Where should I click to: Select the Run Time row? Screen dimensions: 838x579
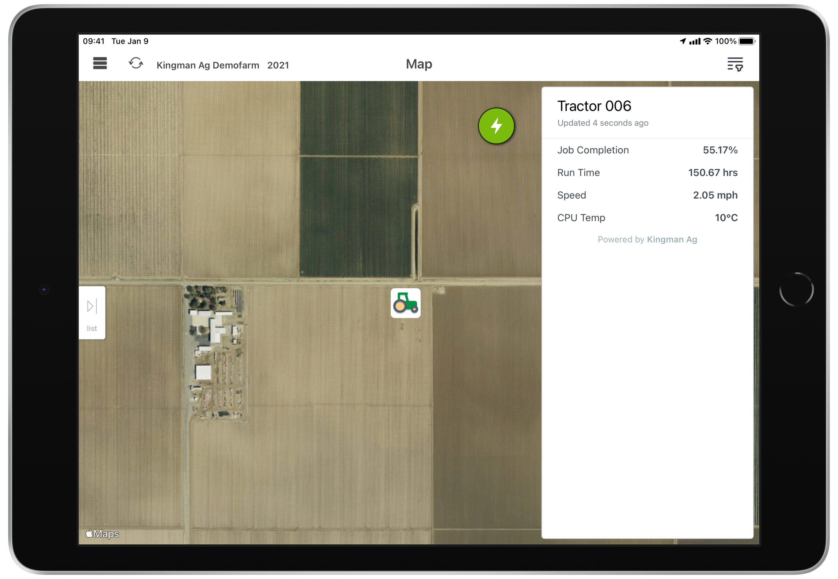(647, 172)
